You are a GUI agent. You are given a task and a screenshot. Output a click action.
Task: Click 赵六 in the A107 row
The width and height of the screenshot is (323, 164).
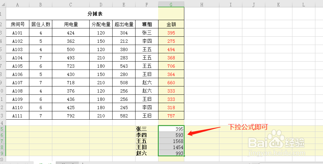click(x=147, y=83)
